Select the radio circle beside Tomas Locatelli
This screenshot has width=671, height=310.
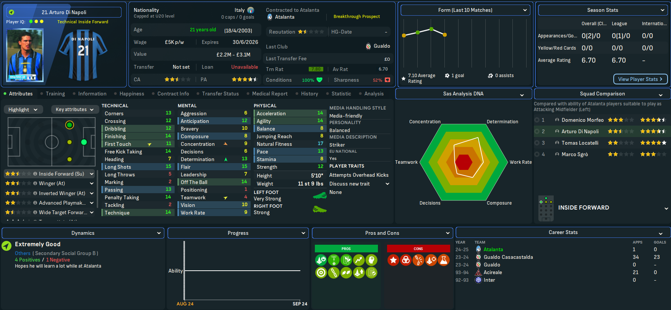[537, 143]
